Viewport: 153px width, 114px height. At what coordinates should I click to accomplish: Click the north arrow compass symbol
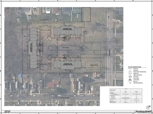[148, 107]
